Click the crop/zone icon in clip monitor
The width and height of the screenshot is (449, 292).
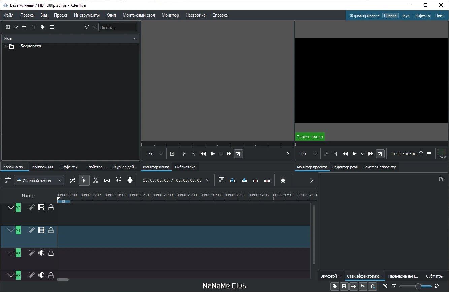pos(238,154)
